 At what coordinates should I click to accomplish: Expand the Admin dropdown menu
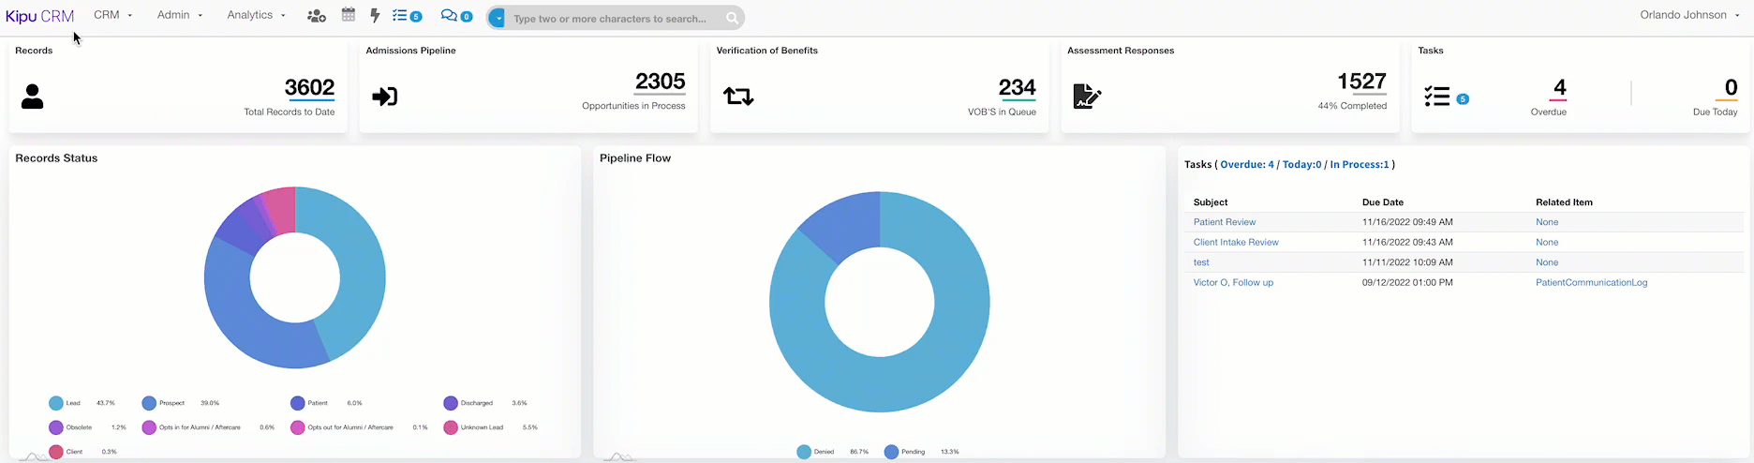tap(179, 15)
